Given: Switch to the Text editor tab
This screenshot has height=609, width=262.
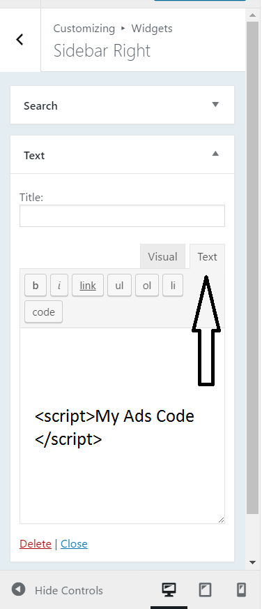Looking at the screenshot, I should (x=207, y=256).
